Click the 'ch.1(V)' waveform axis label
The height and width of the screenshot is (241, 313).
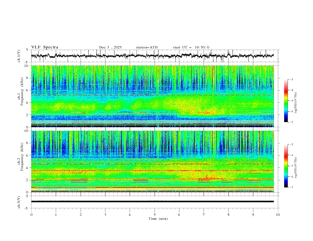(19, 56)
